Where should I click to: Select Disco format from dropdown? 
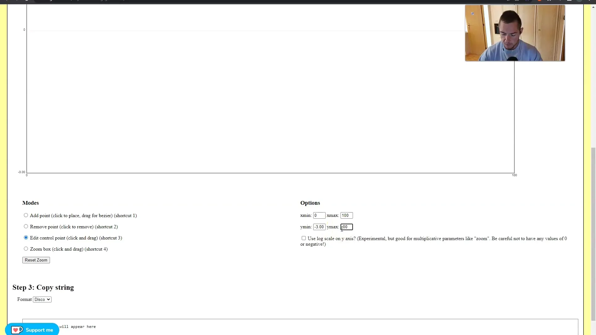pyautogui.click(x=42, y=299)
